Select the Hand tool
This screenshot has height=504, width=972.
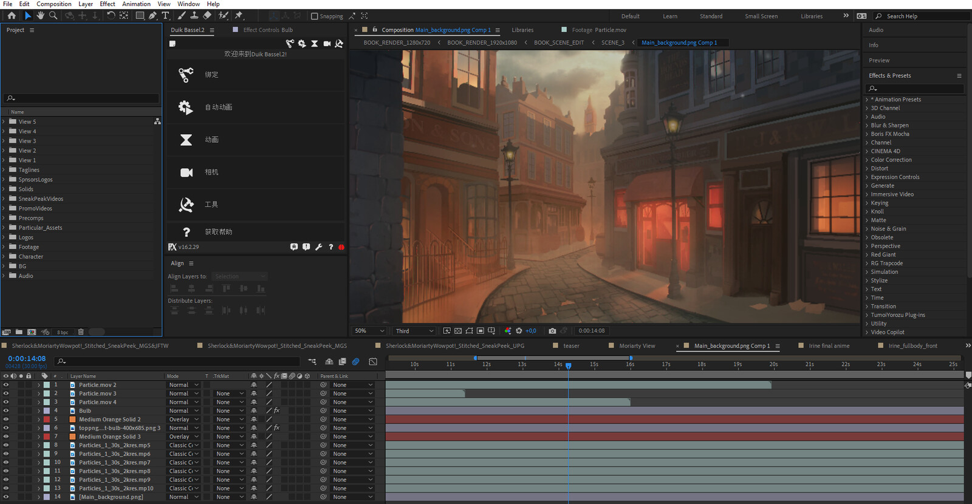tap(40, 16)
